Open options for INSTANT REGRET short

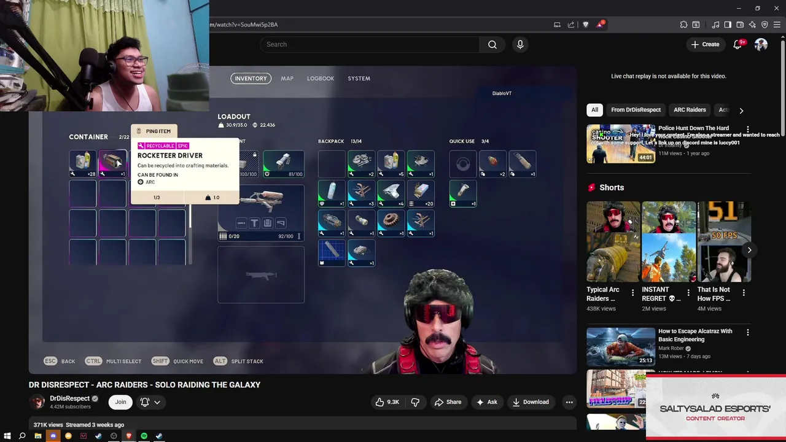coord(688,293)
